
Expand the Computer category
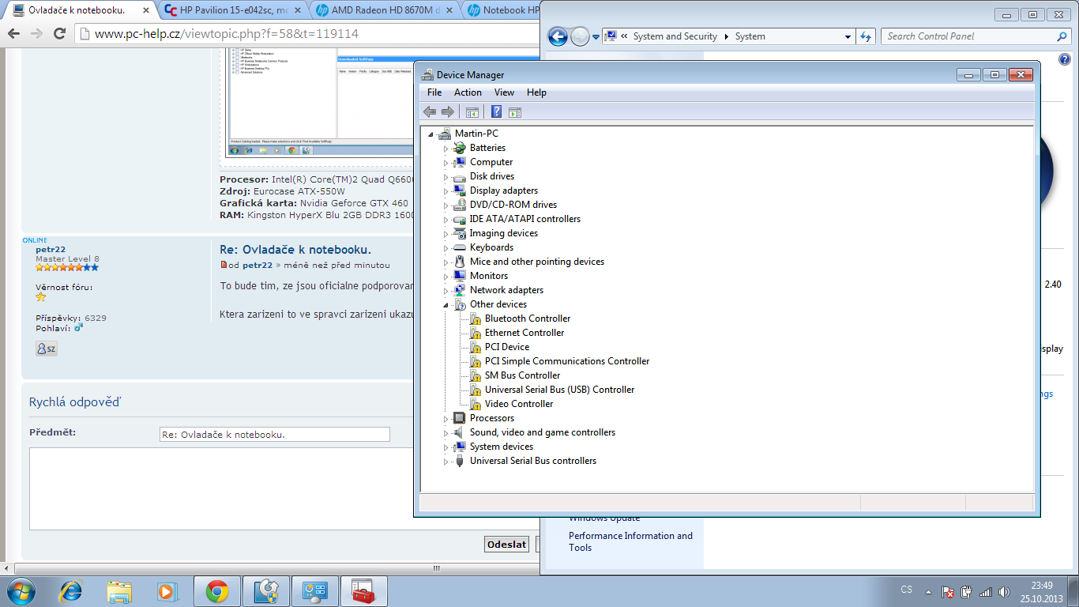(x=446, y=163)
